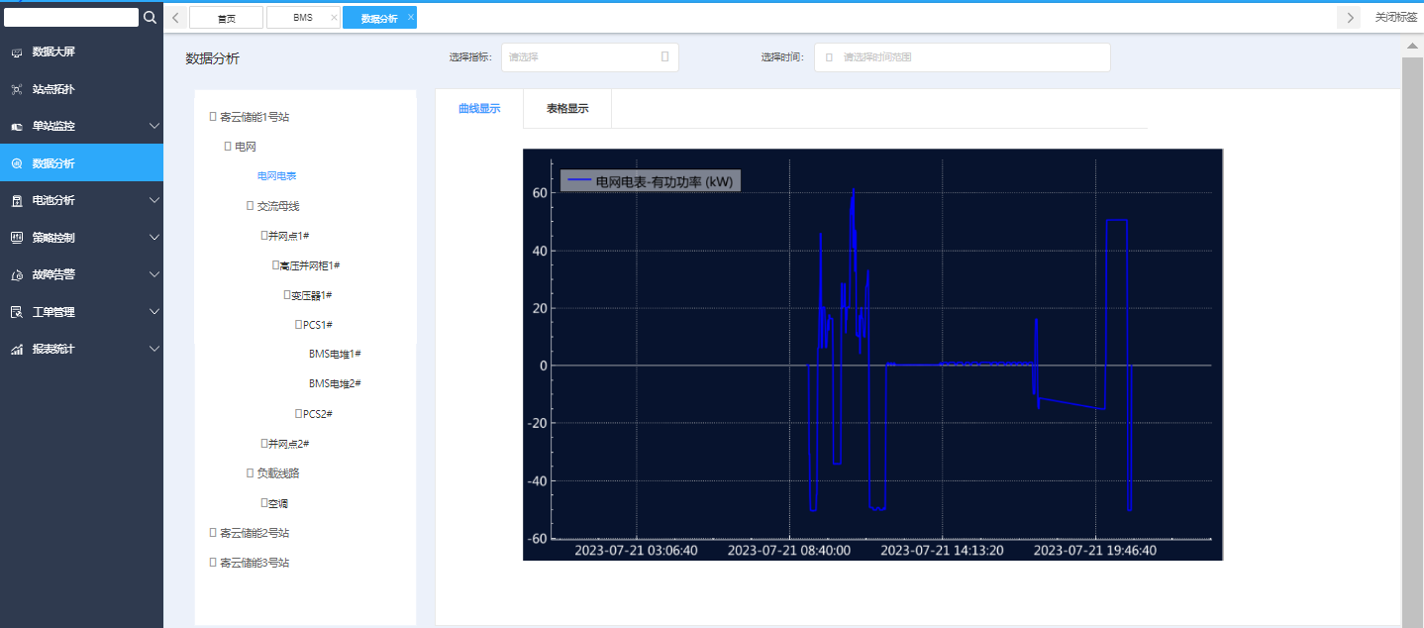
Task: Click the 2023-07-21 19:46:40 axis label
Action: tap(1095, 550)
